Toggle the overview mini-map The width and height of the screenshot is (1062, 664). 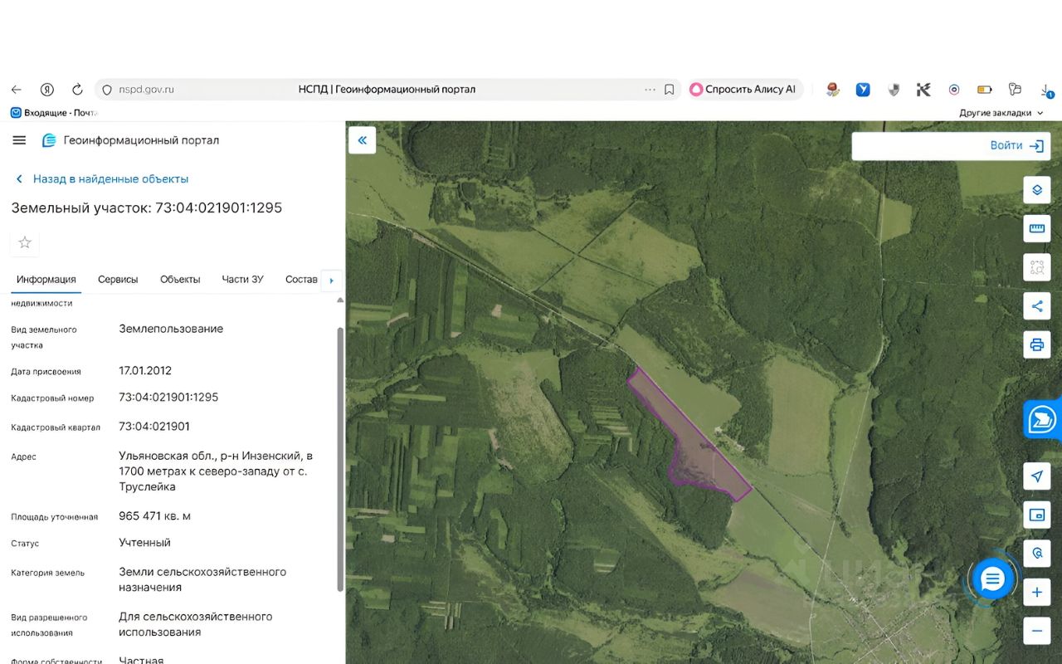(1036, 515)
